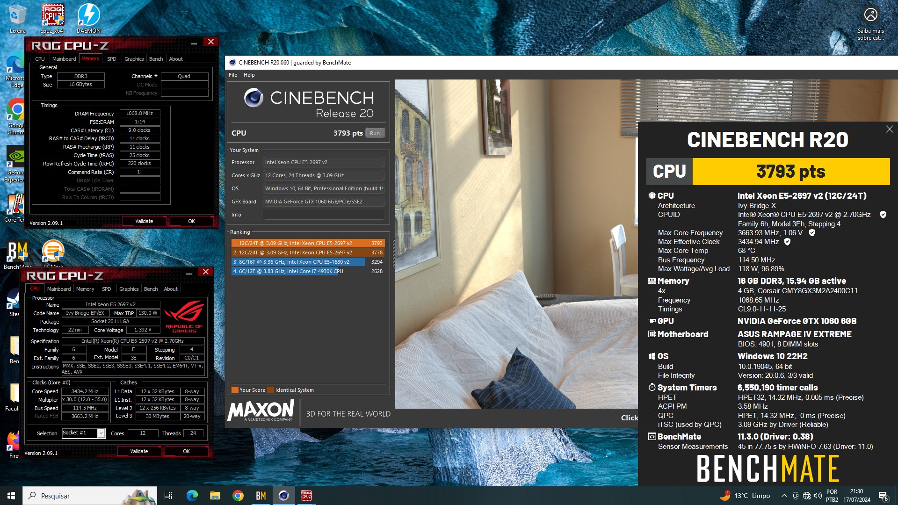Open About tab in upper CPU-Z window
This screenshot has height=505, width=898.
point(176,59)
